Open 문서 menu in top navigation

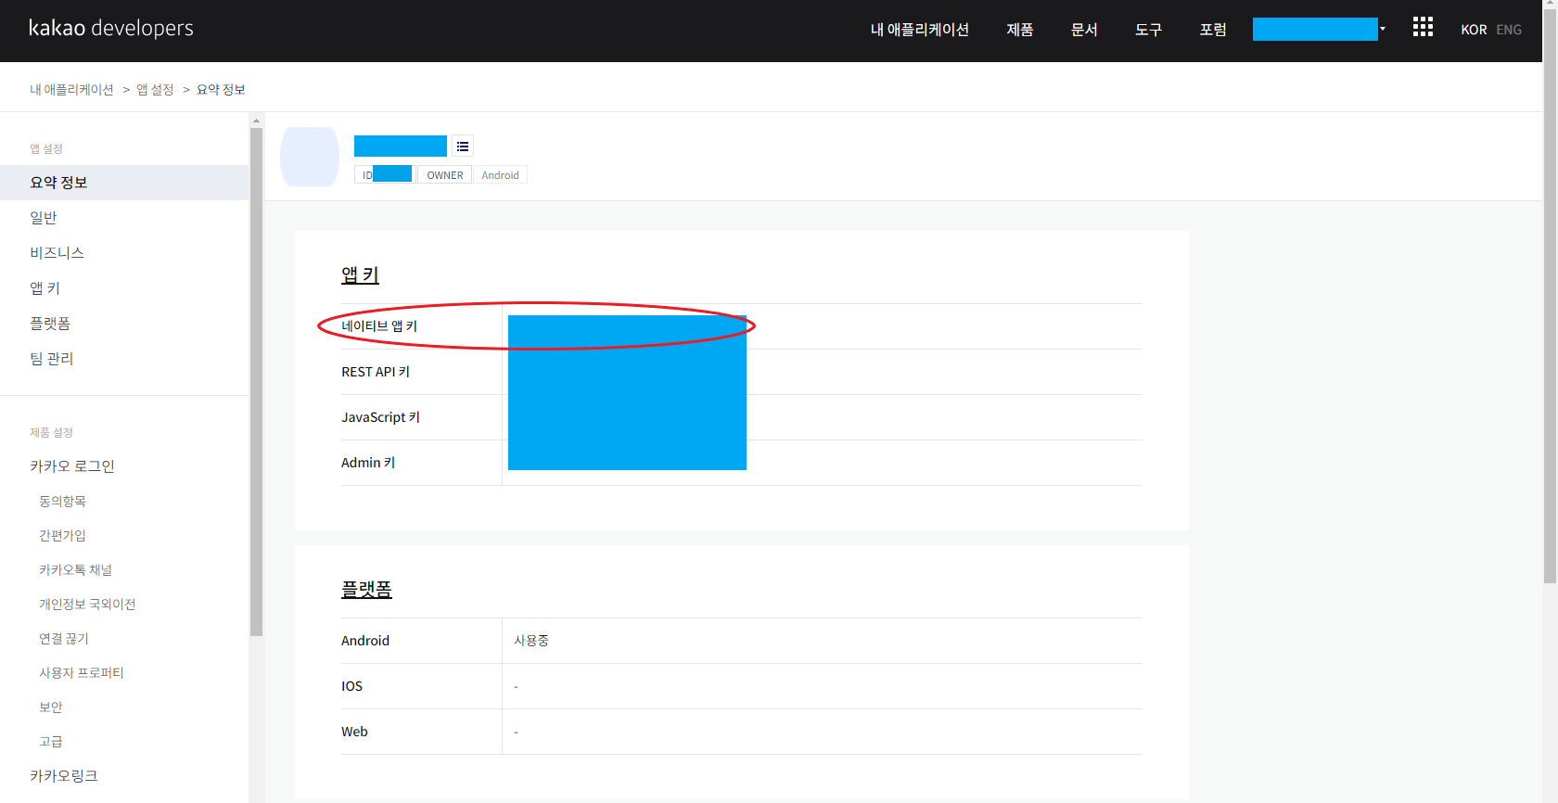point(1084,30)
